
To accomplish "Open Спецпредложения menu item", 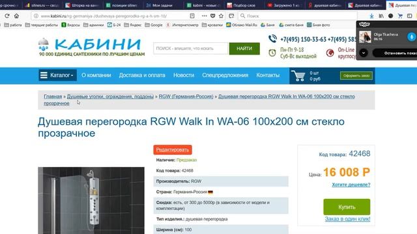I will click(225, 75).
